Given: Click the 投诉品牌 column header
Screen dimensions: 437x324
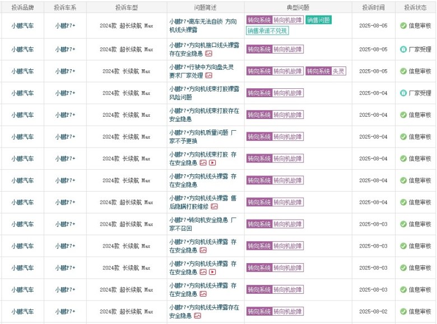Looking at the screenshot, I should [x=22, y=7].
